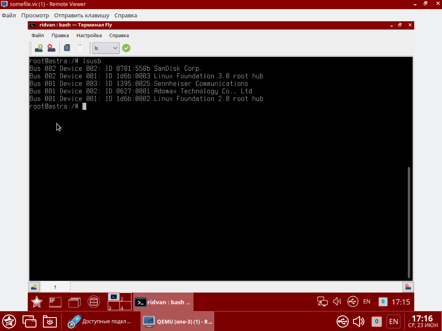Viewport: 442px width, 331px height.
Task: Open the Правка menu in the terminal
Action: [60, 36]
